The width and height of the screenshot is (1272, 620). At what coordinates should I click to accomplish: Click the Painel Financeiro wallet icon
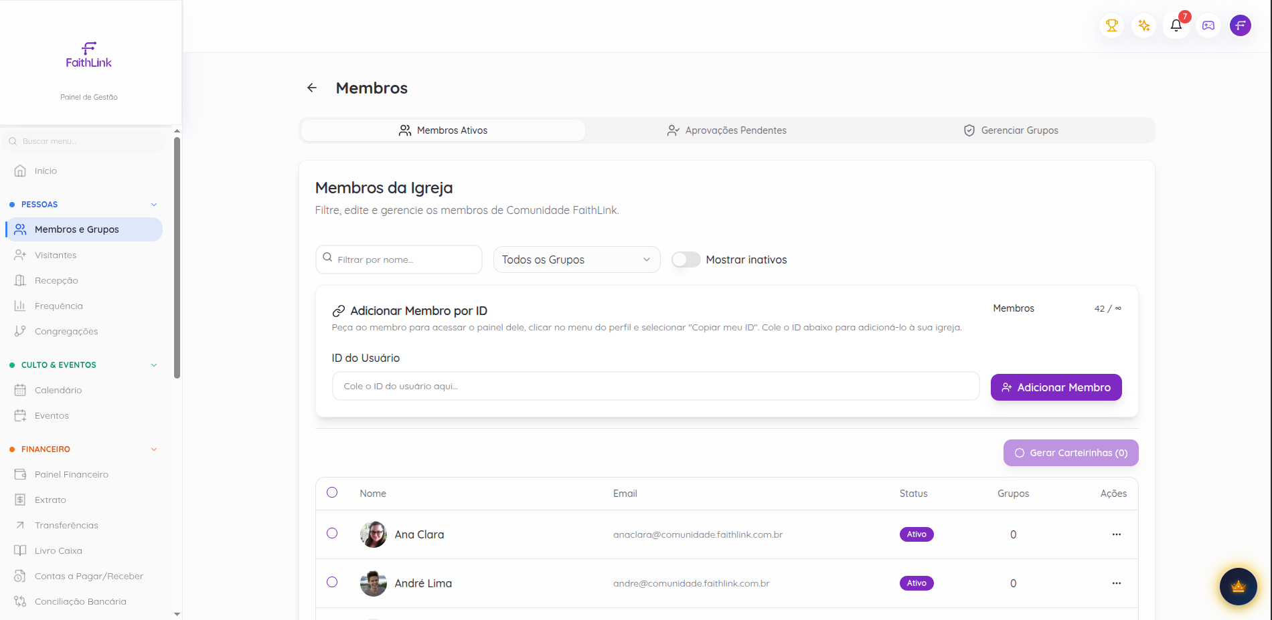click(20, 474)
